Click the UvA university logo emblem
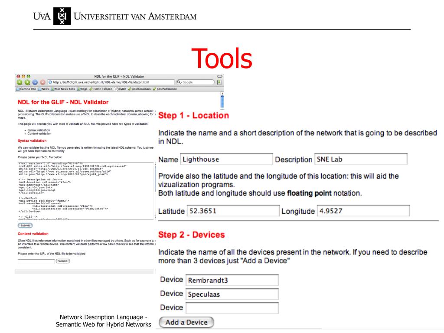Image resolution: width=444 pixels, height=333 pixels. pyautogui.click(x=62, y=16)
